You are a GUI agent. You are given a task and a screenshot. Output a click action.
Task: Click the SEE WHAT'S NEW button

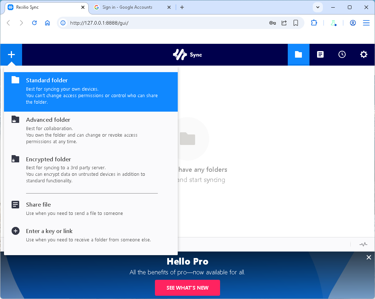pyautogui.click(x=187, y=288)
